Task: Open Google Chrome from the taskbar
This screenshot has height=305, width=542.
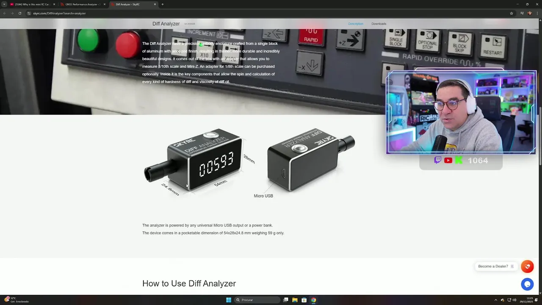Action: pyautogui.click(x=313, y=300)
